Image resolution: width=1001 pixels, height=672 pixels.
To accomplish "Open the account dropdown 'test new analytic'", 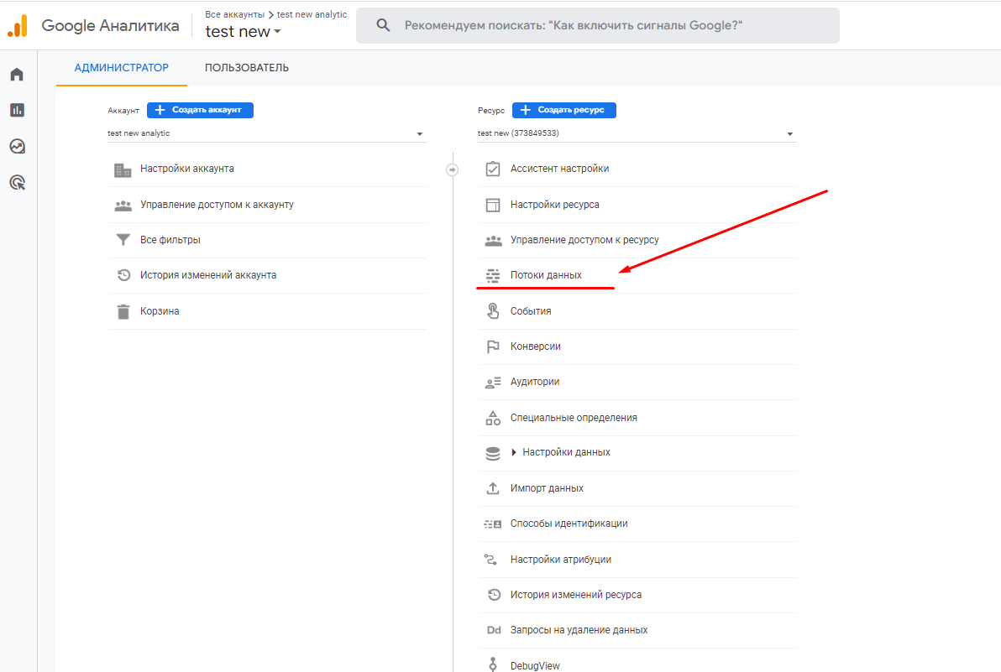I will coord(266,133).
